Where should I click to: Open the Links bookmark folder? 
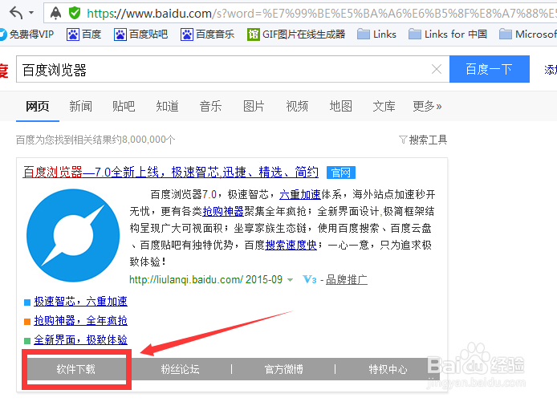pyautogui.click(x=376, y=35)
